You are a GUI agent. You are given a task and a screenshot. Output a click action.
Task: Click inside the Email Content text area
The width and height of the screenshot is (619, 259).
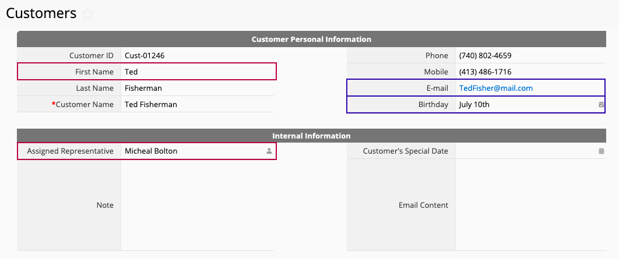coord(530,205)
